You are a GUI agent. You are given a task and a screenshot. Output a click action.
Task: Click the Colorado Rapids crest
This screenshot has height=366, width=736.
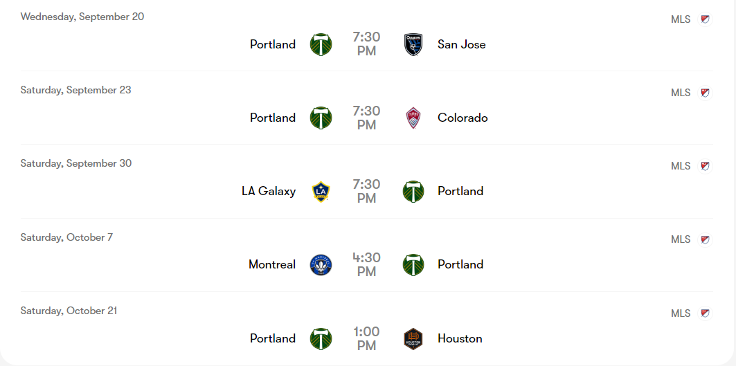pos(413,118)
